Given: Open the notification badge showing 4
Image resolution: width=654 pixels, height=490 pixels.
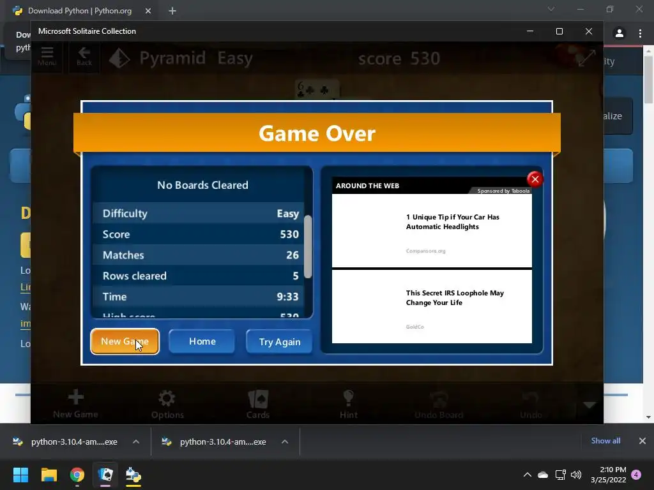Looking at the screenshot, I should pyautogui.click(x=636, y=475).
